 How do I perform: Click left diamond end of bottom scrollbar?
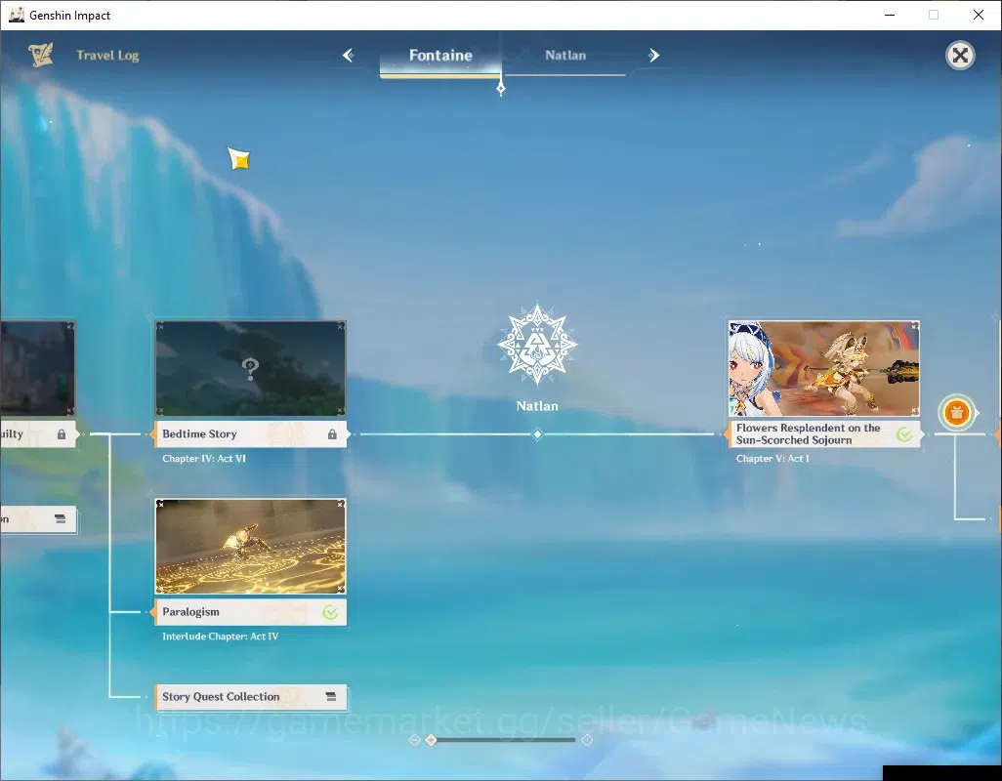pos(414,739)
